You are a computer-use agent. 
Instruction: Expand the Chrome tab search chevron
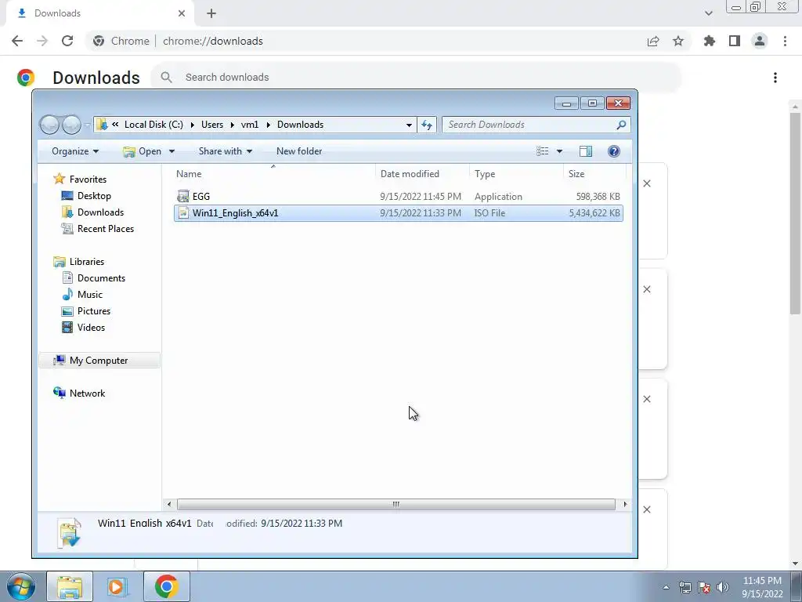click(708, 13)
